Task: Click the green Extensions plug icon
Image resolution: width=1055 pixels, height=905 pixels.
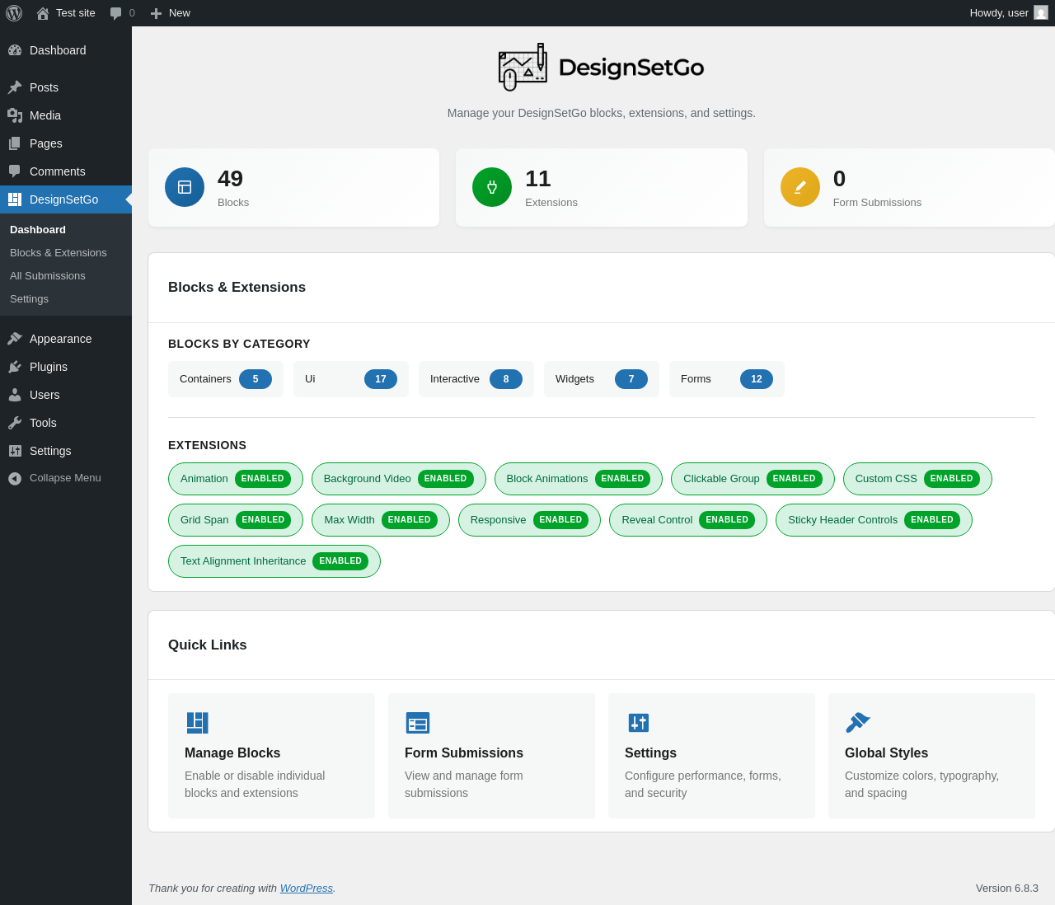Action: coord(492,187)
